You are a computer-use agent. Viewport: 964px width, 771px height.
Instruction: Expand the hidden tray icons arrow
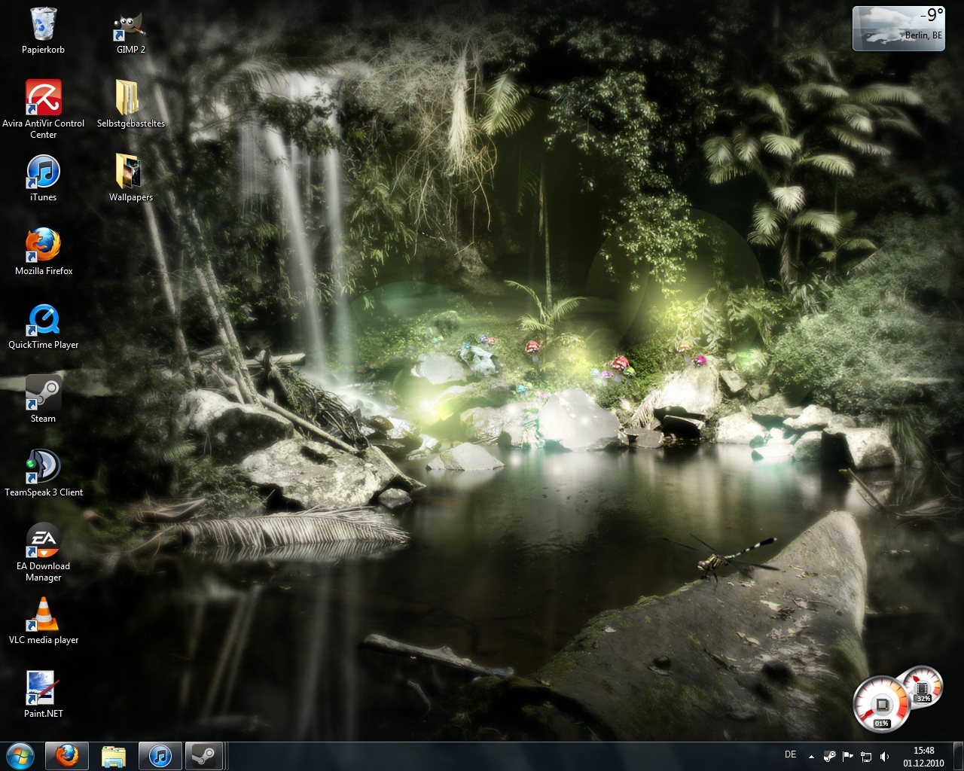[x=811, y=757]
